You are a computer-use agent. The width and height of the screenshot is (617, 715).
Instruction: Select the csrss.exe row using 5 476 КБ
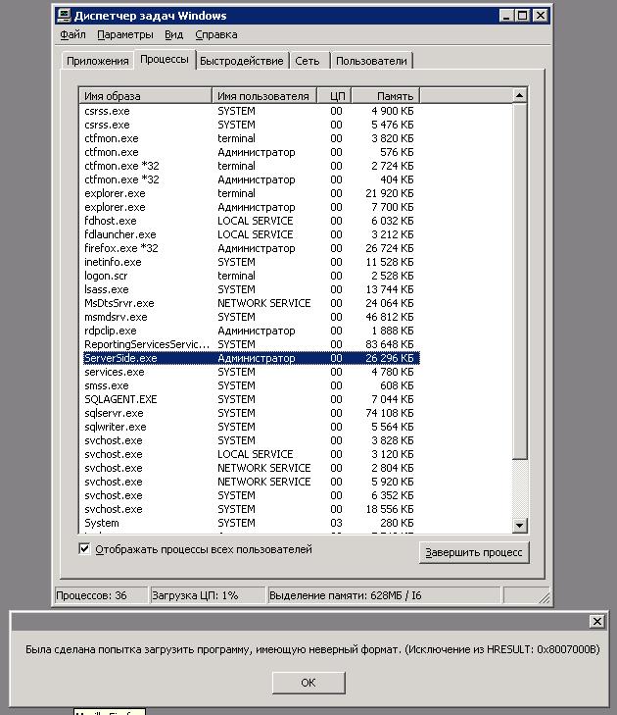(x=251, y=125)
